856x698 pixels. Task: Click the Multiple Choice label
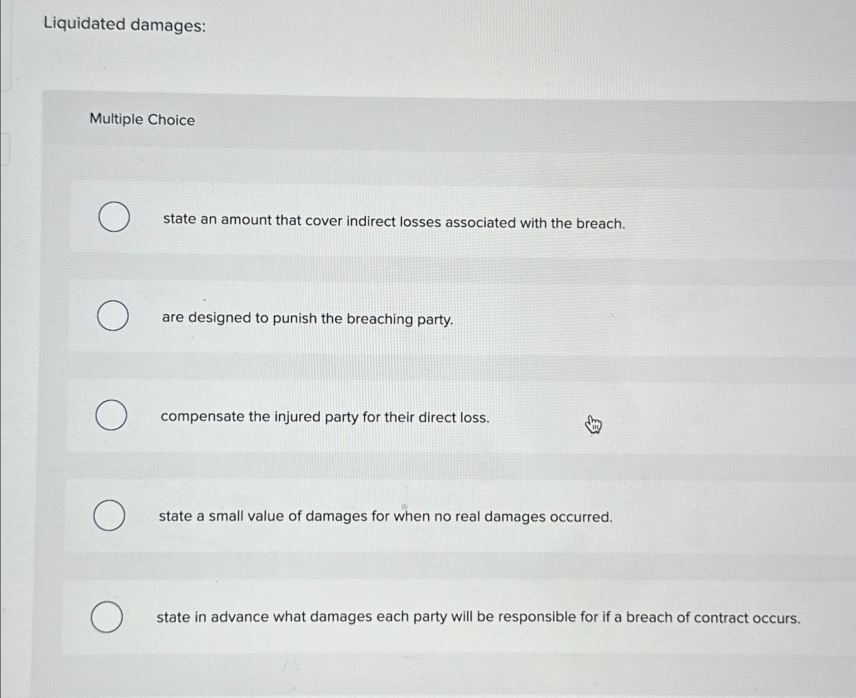tap(142, 120)
